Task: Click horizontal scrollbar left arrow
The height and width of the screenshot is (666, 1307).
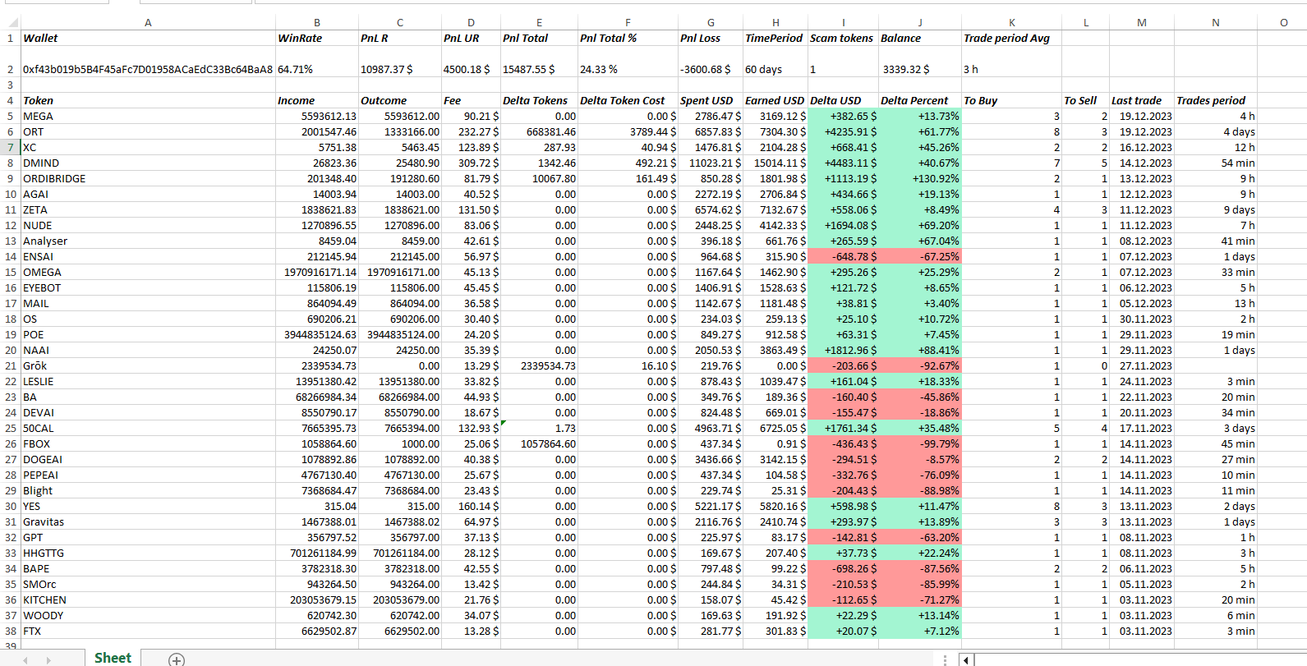Action: 967,659
